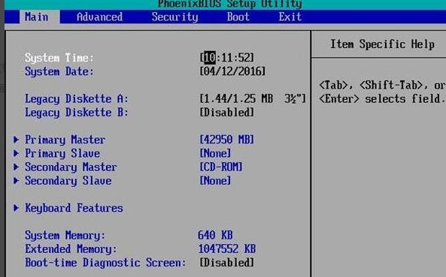Click the Boot-time Diagnostic Screen label
The image size is (446, 277).
[x=105, y=263]
